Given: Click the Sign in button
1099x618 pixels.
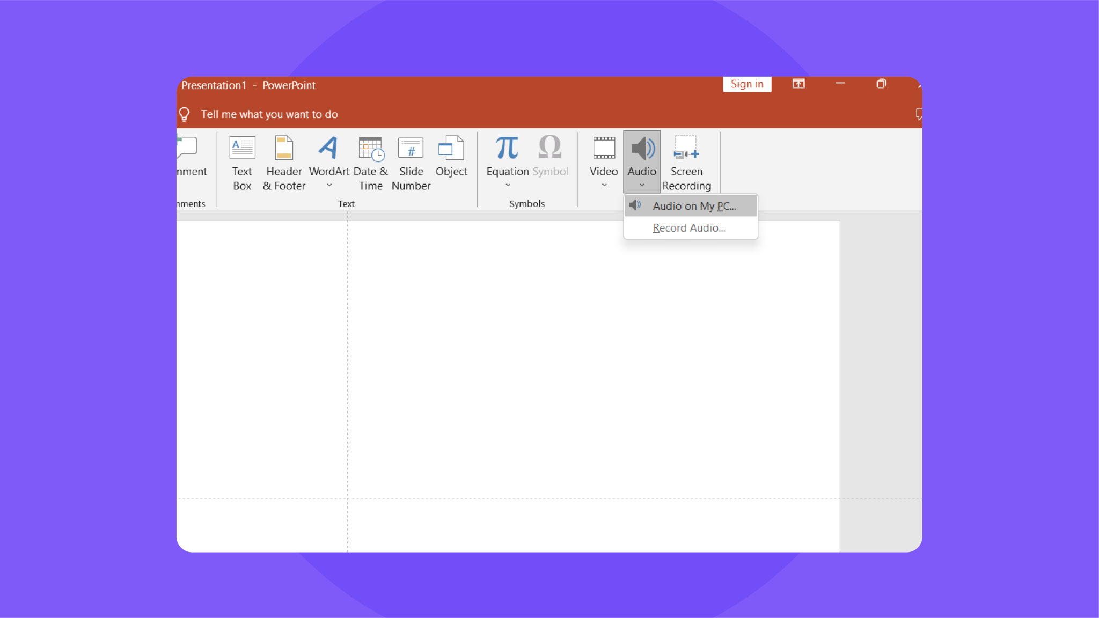Looking at the screenshot, I should coord(747,84).
